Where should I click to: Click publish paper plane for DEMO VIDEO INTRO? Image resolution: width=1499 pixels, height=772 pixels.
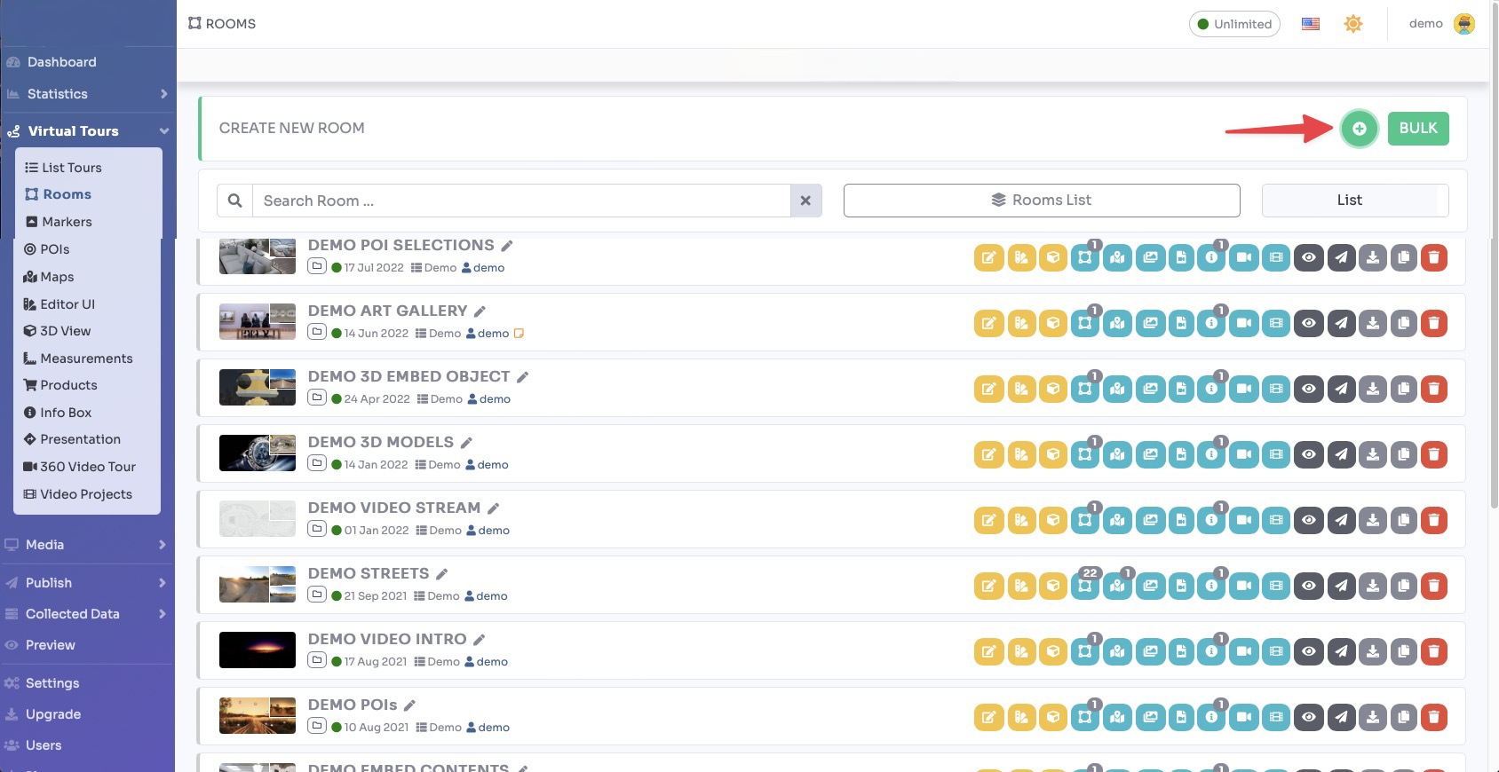tap(1341, 652)
